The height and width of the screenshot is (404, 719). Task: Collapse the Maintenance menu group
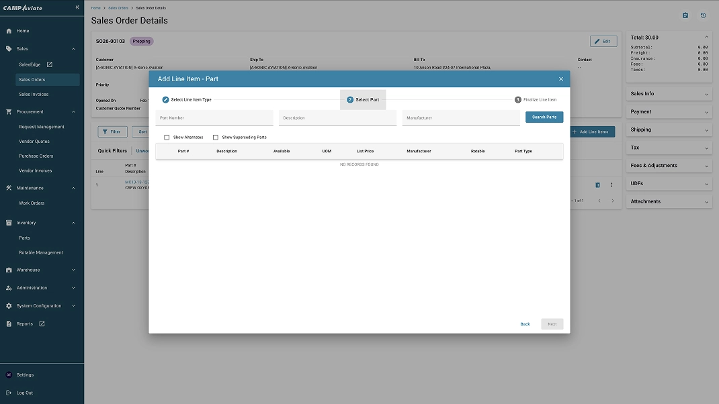click(73, 188)
